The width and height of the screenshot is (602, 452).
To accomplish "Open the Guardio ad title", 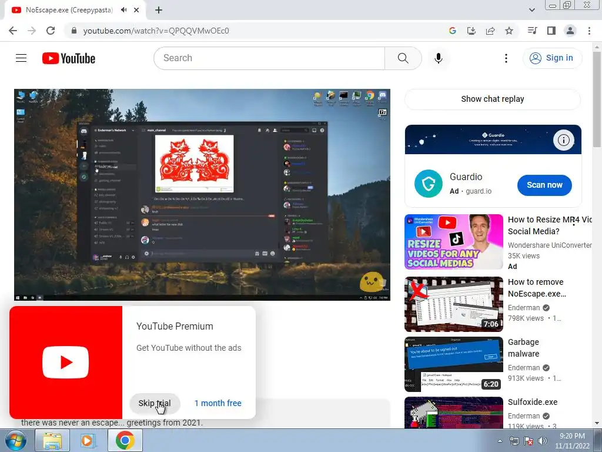I will pos(466,177).
